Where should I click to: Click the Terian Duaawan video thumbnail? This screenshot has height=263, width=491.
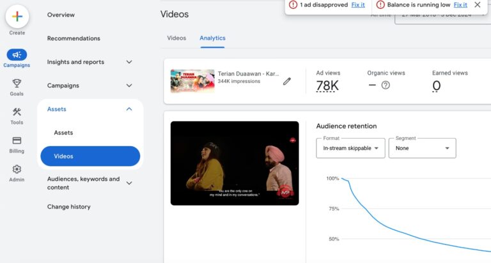point(192,81)
